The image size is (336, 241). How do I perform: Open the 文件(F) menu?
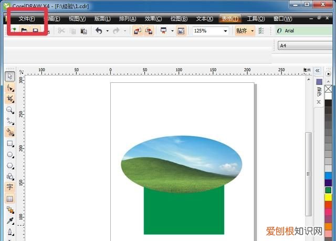tap(27, 19)
